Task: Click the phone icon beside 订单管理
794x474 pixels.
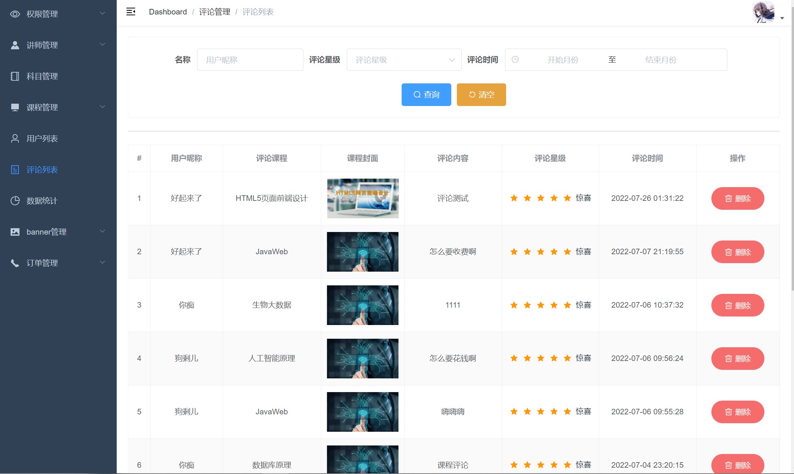Action: pyautogui.click(x=15, y=263)
